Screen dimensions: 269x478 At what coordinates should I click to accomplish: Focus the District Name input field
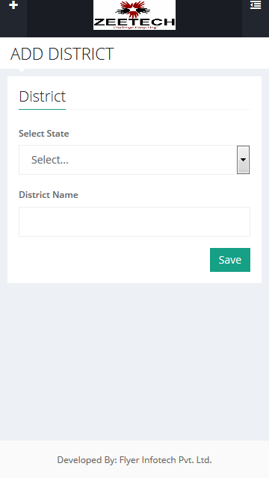(x=134, y=222)
